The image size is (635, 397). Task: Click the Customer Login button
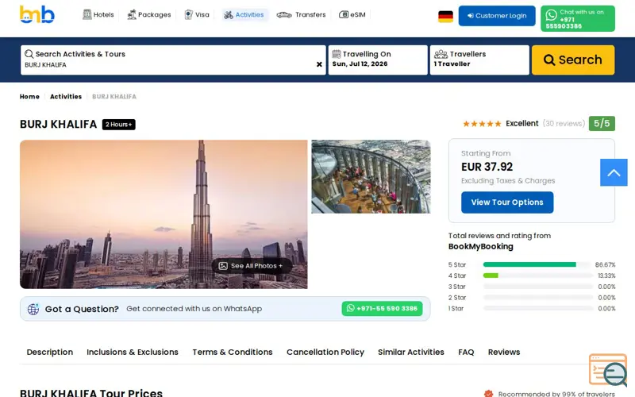(x=497, y=16)
